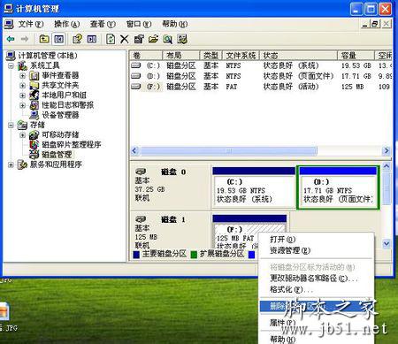Viewport: 398px width, 344px height.
Task: Click the last toolbar settings icon
Action: [x=182, y=39]
